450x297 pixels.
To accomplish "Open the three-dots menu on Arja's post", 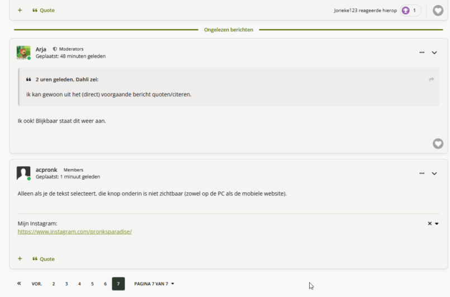I will coord(421,53).
